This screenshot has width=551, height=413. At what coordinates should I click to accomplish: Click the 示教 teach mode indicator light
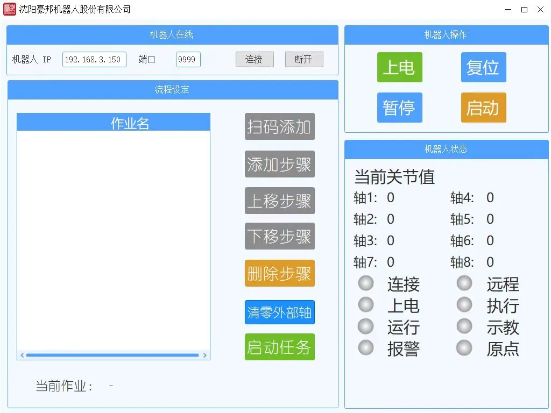tap(464, 326)
